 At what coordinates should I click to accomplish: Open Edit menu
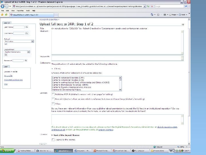(x=7, y=11)
